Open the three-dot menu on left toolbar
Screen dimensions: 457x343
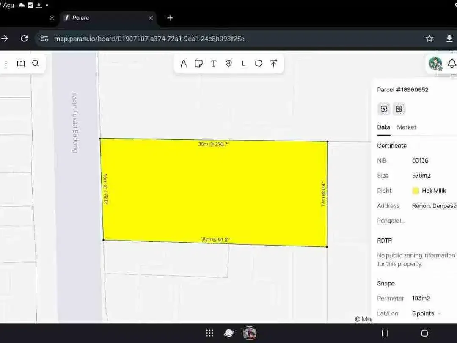pos(6,64)
